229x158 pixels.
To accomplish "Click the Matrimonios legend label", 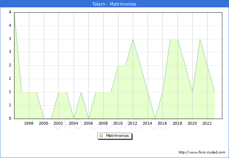I will coord(117,136).
